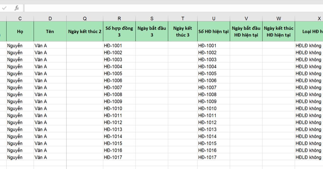323x169 pixels.
Task: Select column R header
Action: (x=119, y=19)
